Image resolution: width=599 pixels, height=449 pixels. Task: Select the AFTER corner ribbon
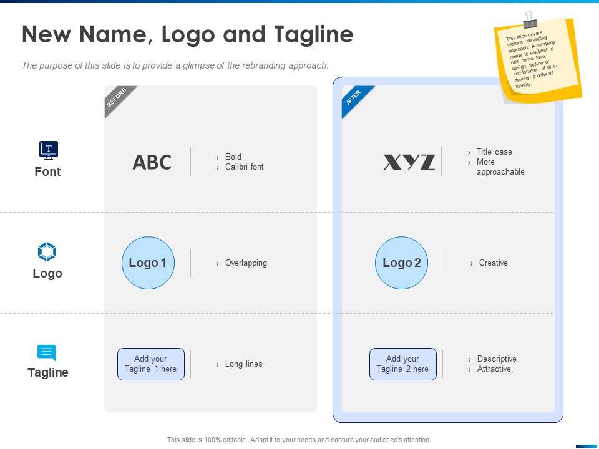[355, 99]
